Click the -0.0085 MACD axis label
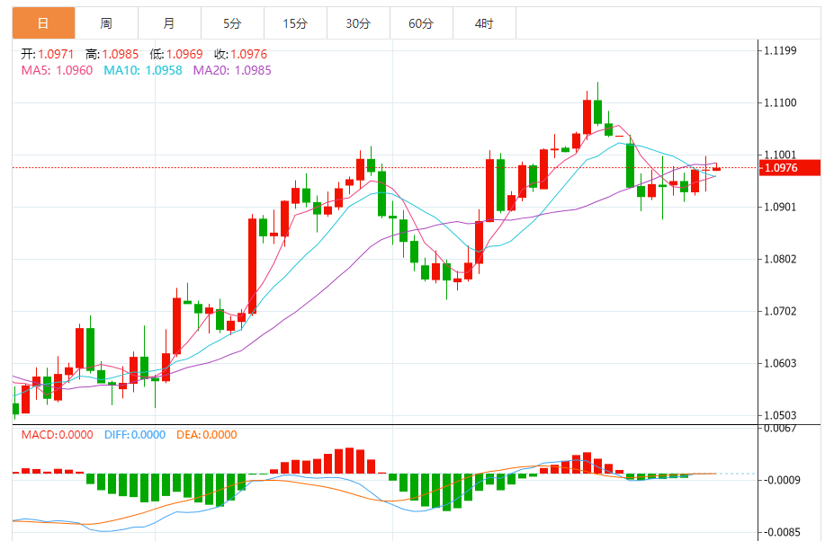 783,533
